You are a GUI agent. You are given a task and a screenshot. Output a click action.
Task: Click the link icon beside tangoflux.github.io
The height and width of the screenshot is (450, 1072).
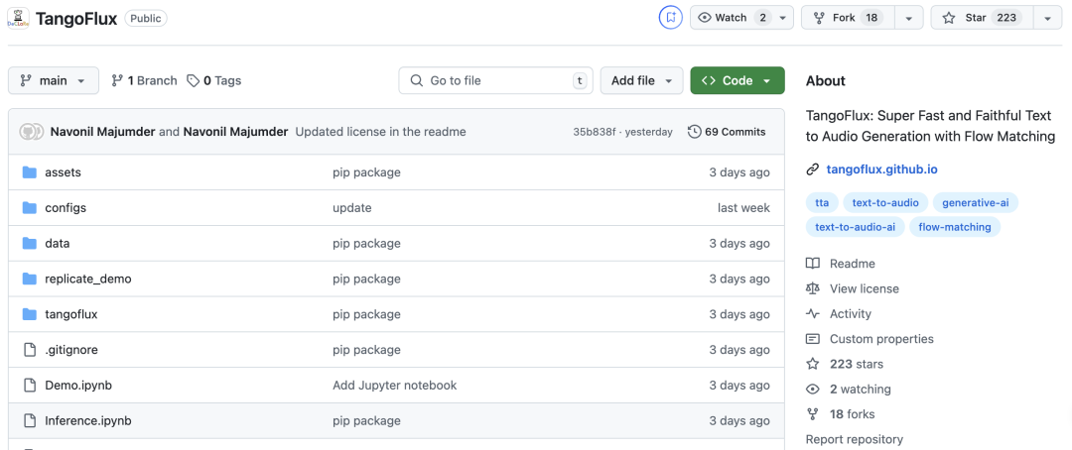click(x=813, y=169)
